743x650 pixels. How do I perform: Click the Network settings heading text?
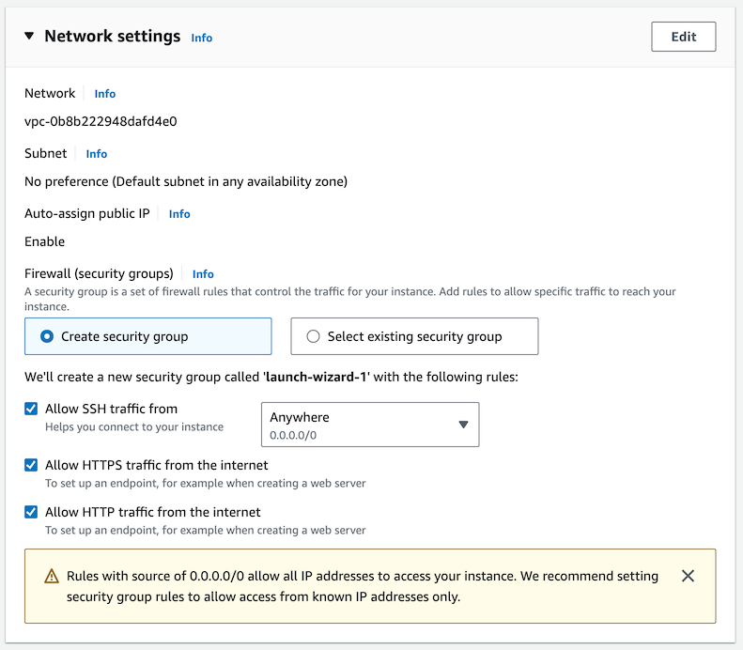click(x=112, y=37)
